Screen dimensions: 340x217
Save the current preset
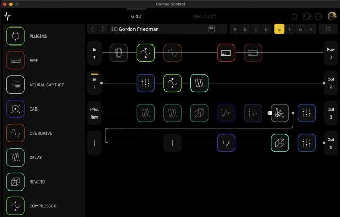pyautogui.click(x=212, y=29)
